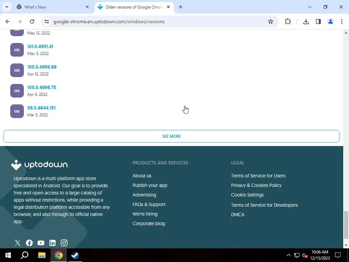Switch to the What's New tab

point(53,7)
